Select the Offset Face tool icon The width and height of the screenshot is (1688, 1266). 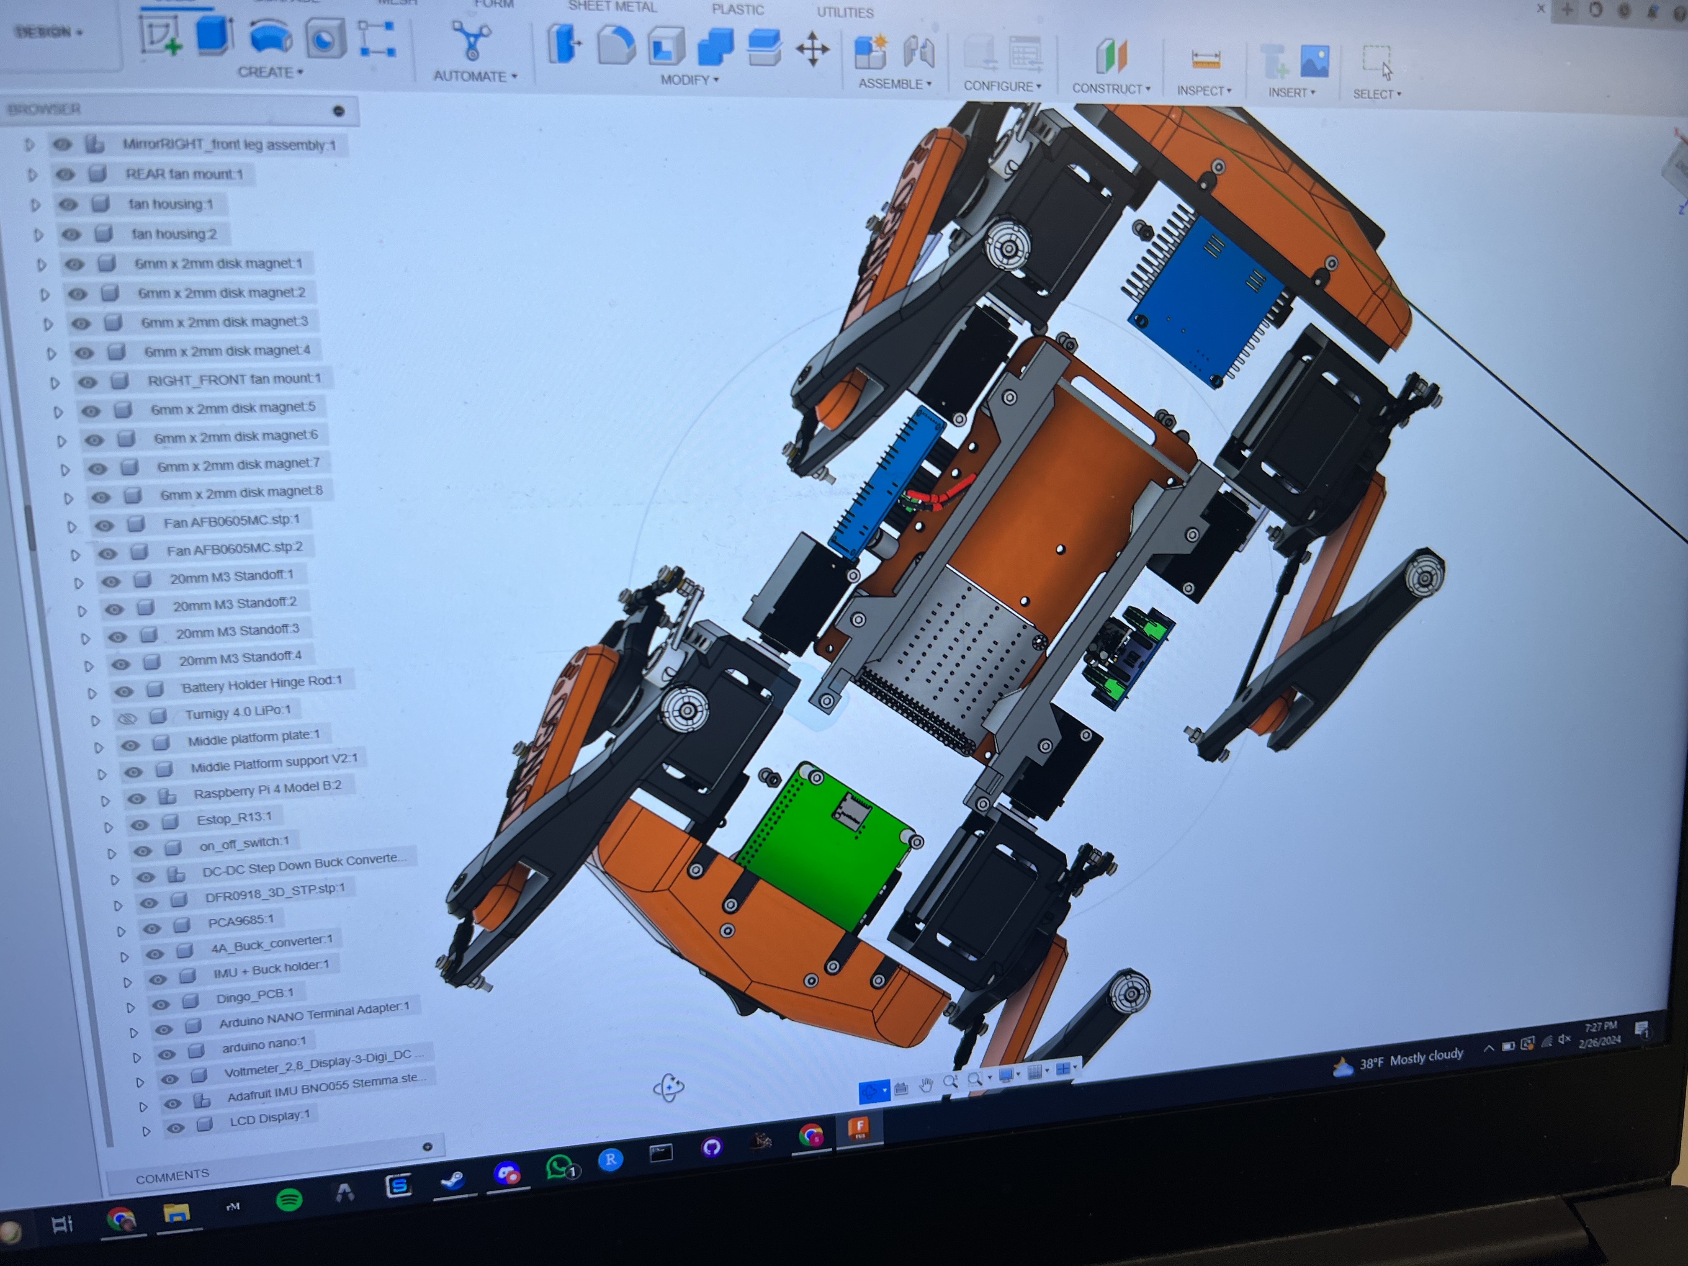(x=764, y=48)
